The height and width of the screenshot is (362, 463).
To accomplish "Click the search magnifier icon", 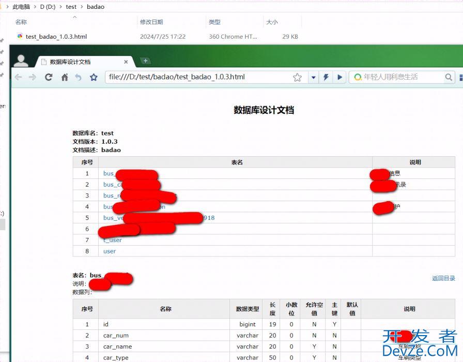I will click(x=449, y=77).
